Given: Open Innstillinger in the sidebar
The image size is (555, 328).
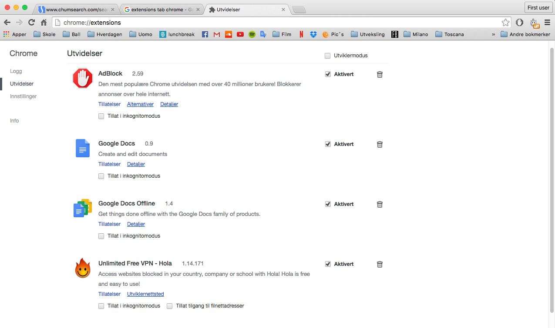Looking at the screenshot, I should 24,96.
